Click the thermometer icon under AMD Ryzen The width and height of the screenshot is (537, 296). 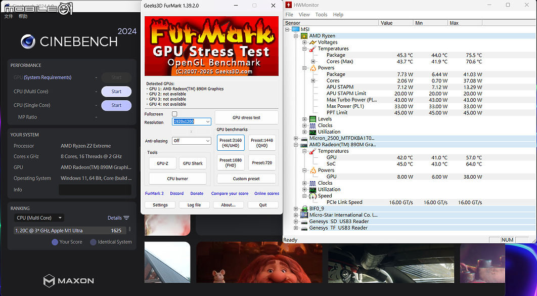click(x=312, y=49)
